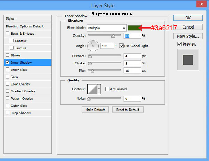
Task: Select the Color Overlay effect label
Action: (20, 84)
